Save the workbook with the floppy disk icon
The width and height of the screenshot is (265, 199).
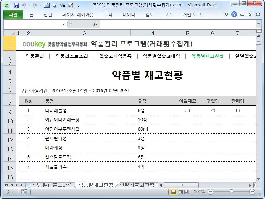tap(16, 5)
